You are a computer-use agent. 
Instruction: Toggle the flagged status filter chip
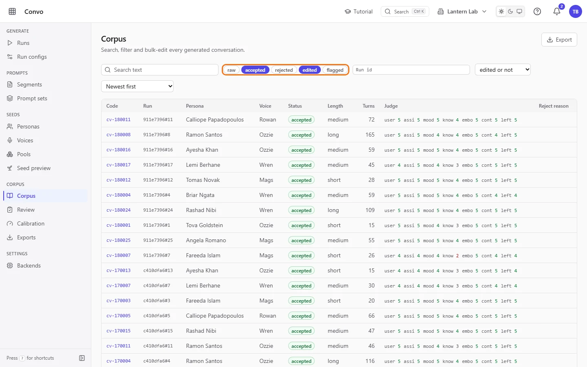pos(335,70)
